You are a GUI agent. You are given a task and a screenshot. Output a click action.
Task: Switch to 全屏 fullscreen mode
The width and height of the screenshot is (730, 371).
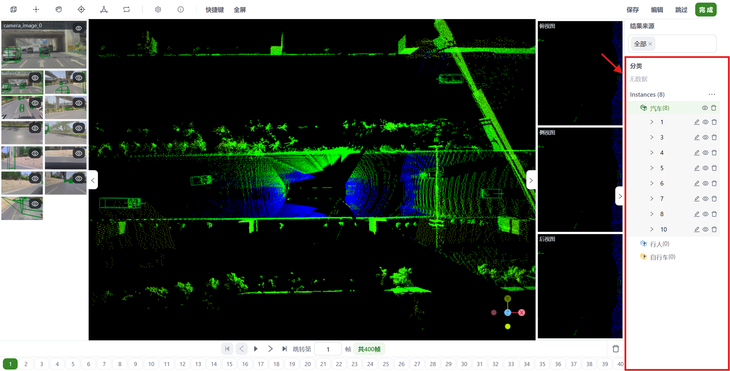(x=240, y=10)
